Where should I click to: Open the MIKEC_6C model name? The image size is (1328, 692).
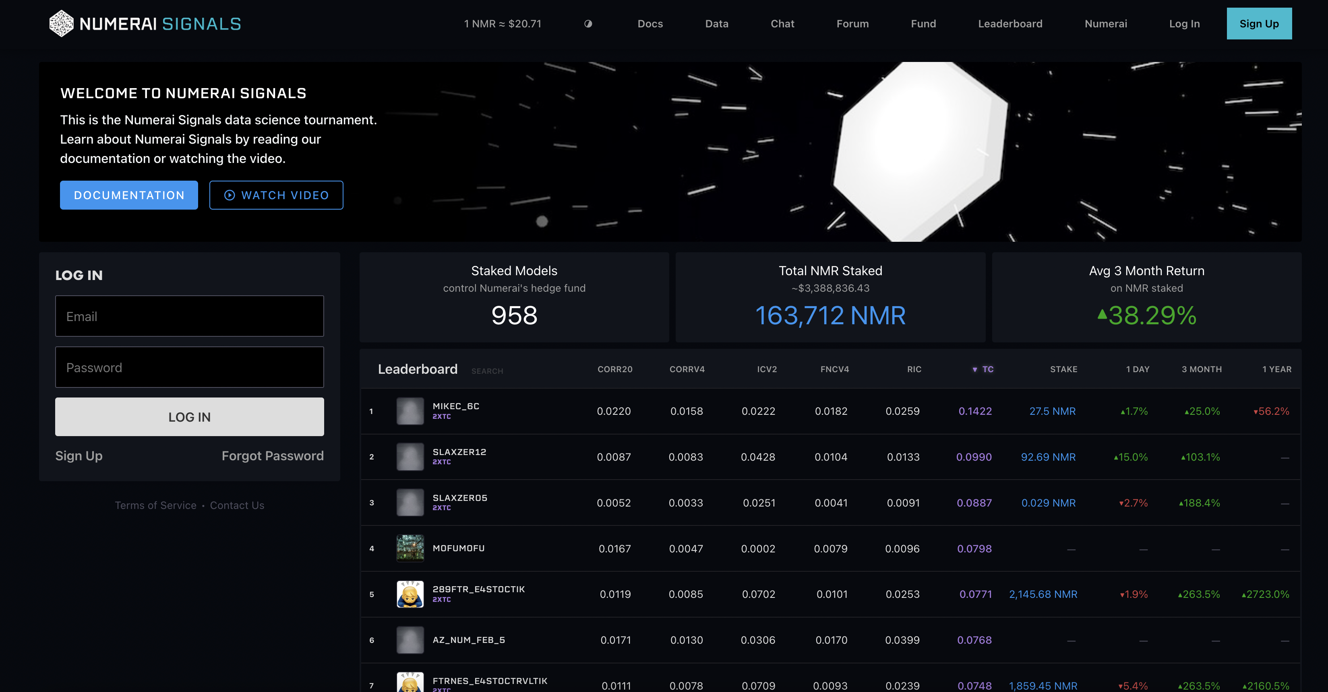click(456, 406)
